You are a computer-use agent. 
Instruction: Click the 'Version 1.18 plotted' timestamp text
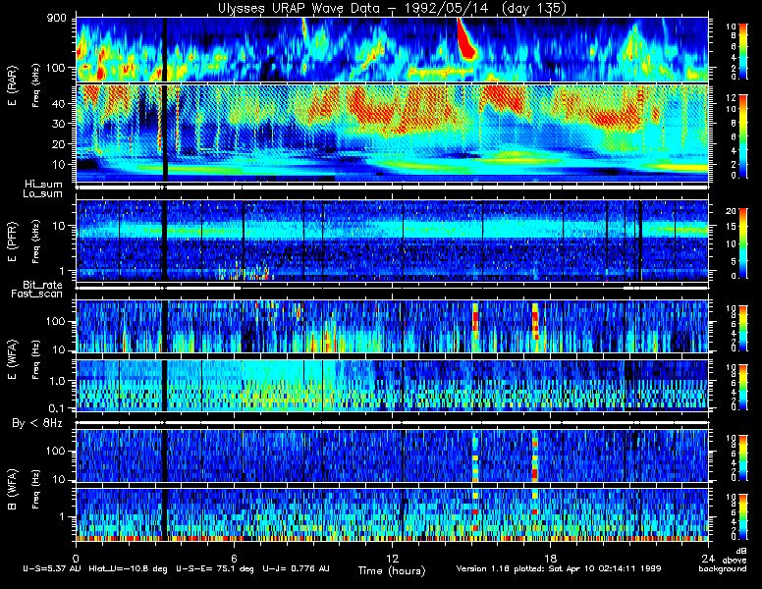pyautogui.click(x=559, y=568)
